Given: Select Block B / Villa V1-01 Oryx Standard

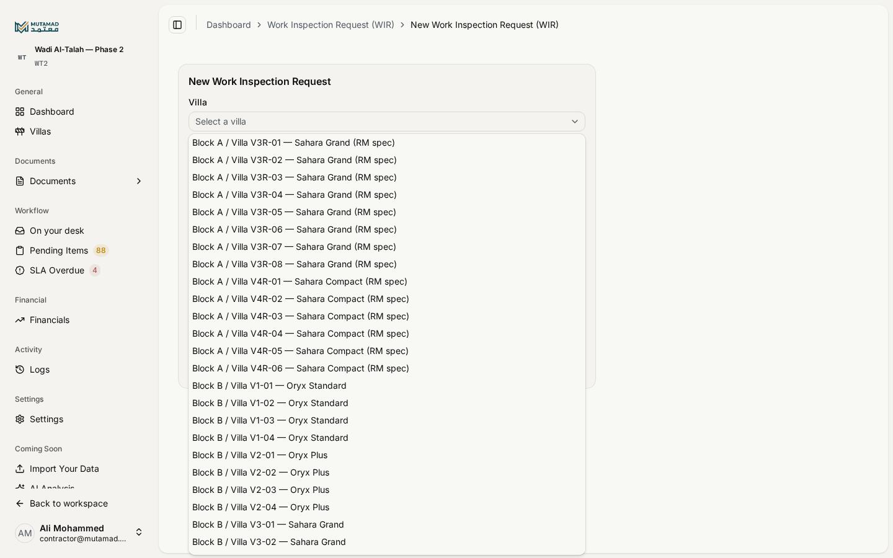Looking at the screenshot, I should pos(387,386).
